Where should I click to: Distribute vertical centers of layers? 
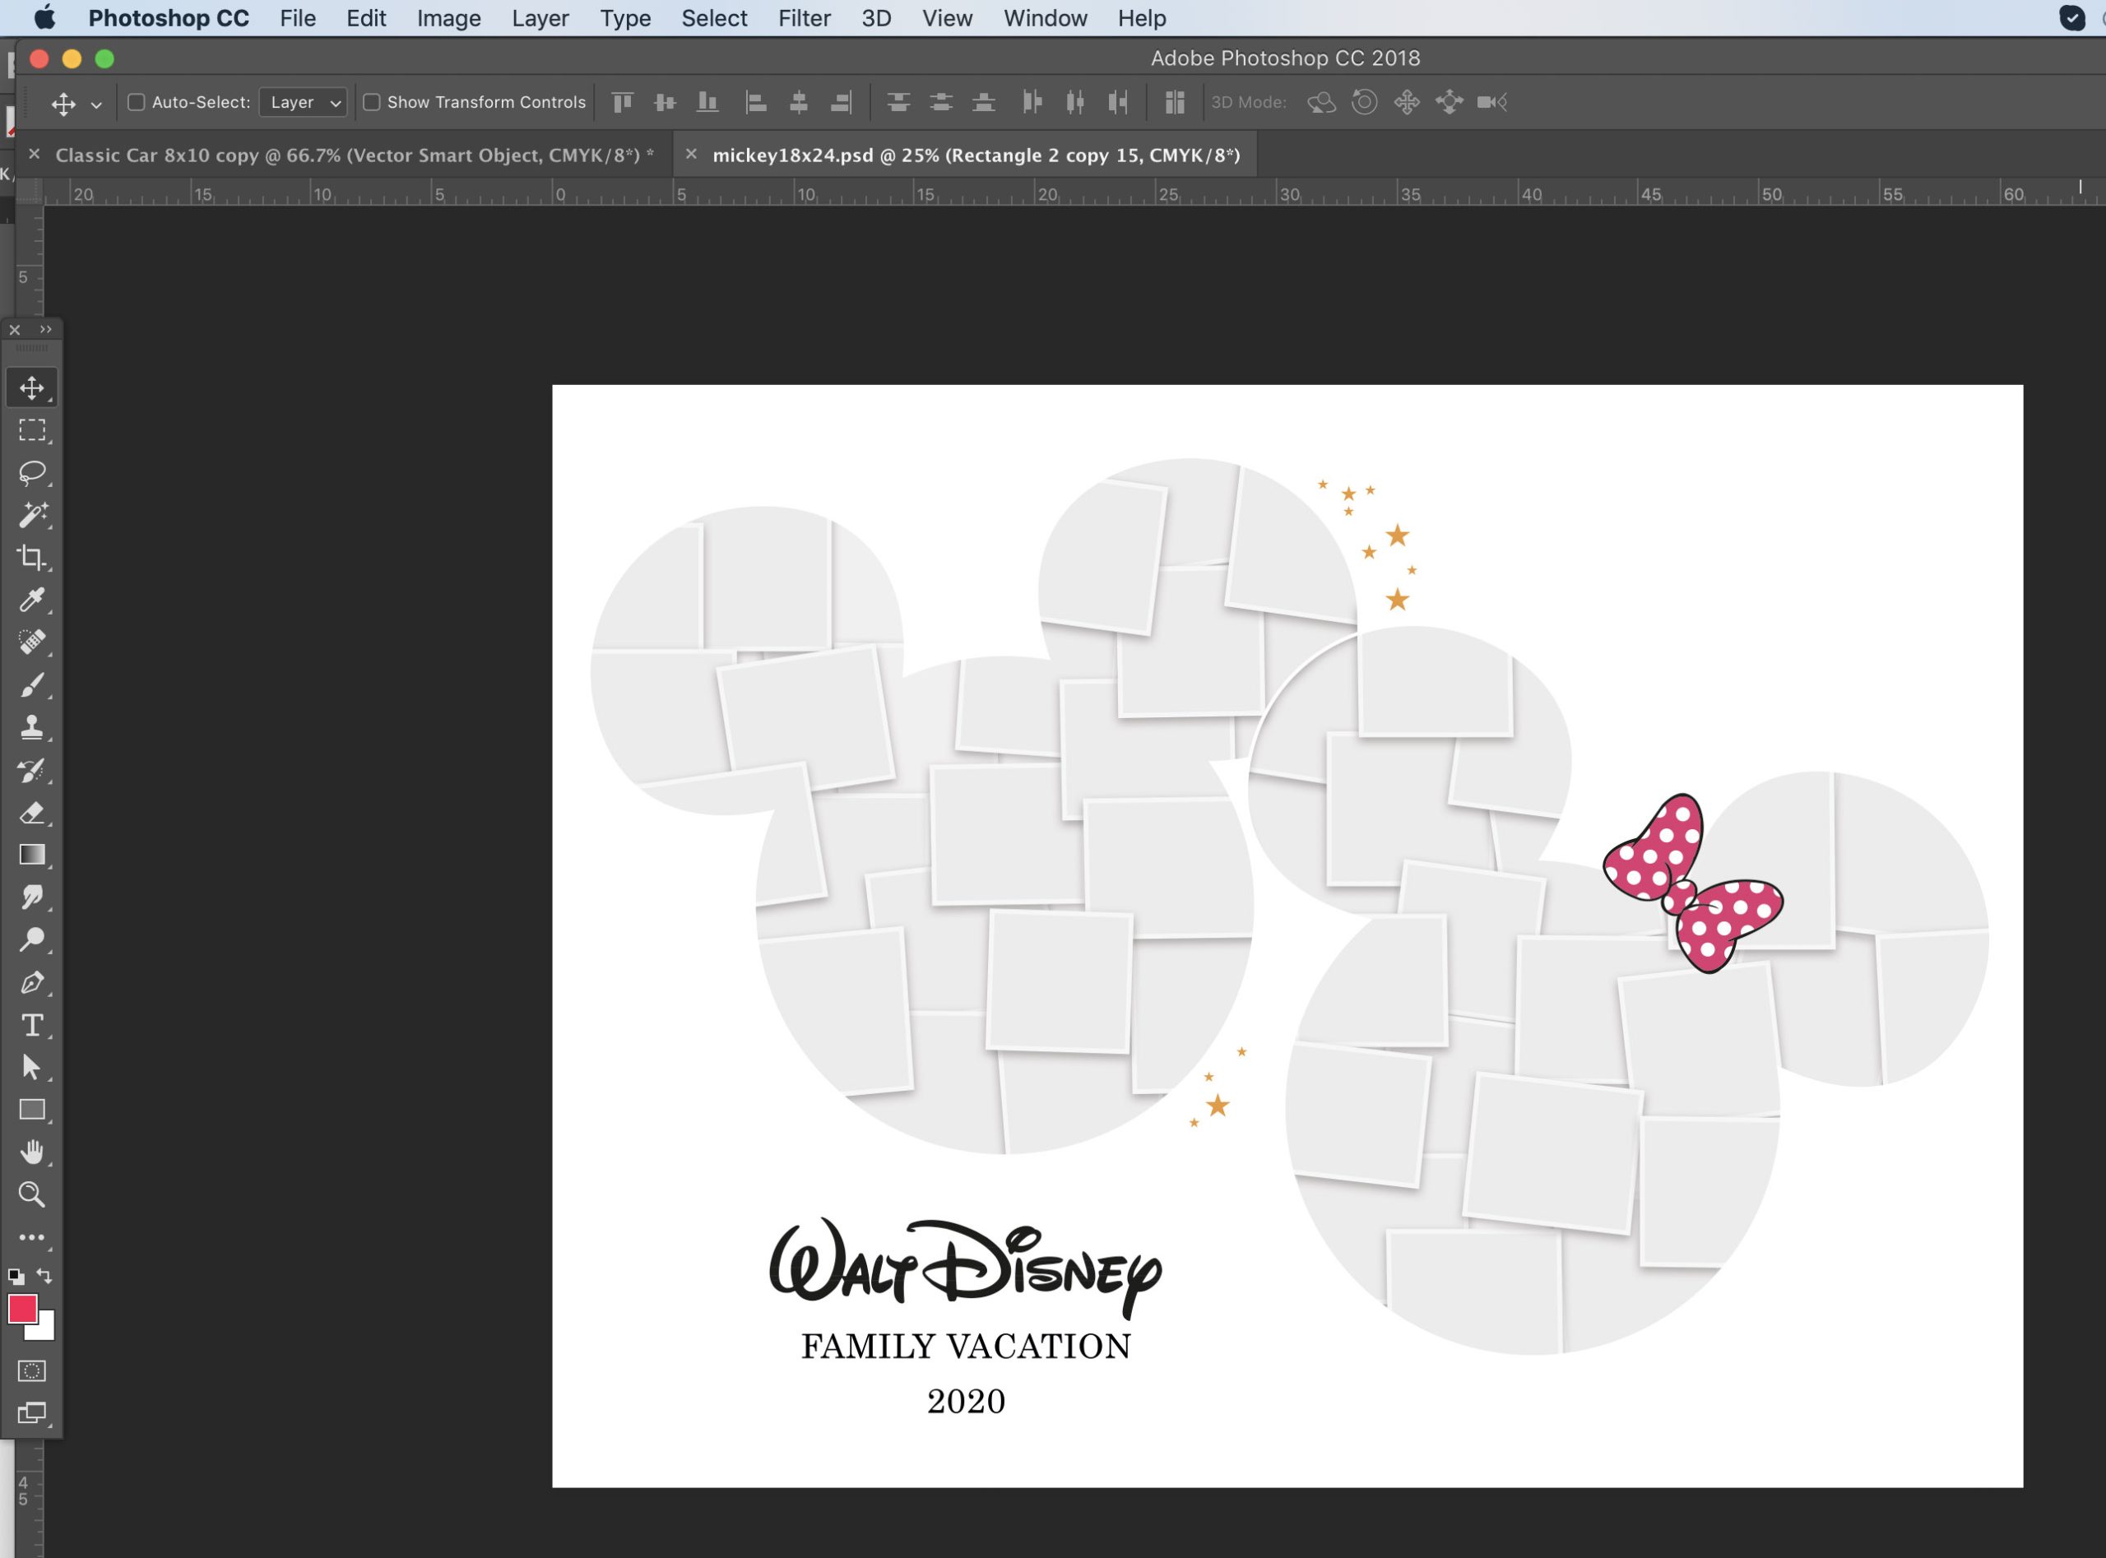point(941,102)
